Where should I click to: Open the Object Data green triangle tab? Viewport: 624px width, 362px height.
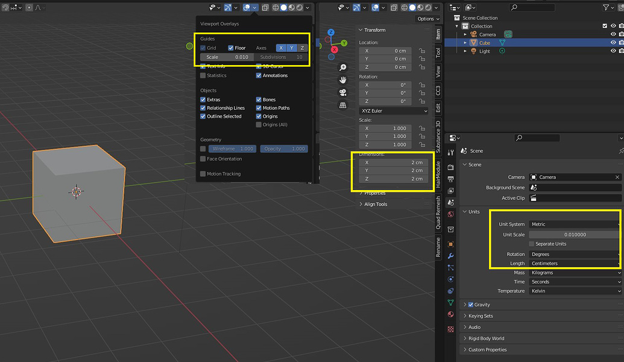click(x=450, y=303)
